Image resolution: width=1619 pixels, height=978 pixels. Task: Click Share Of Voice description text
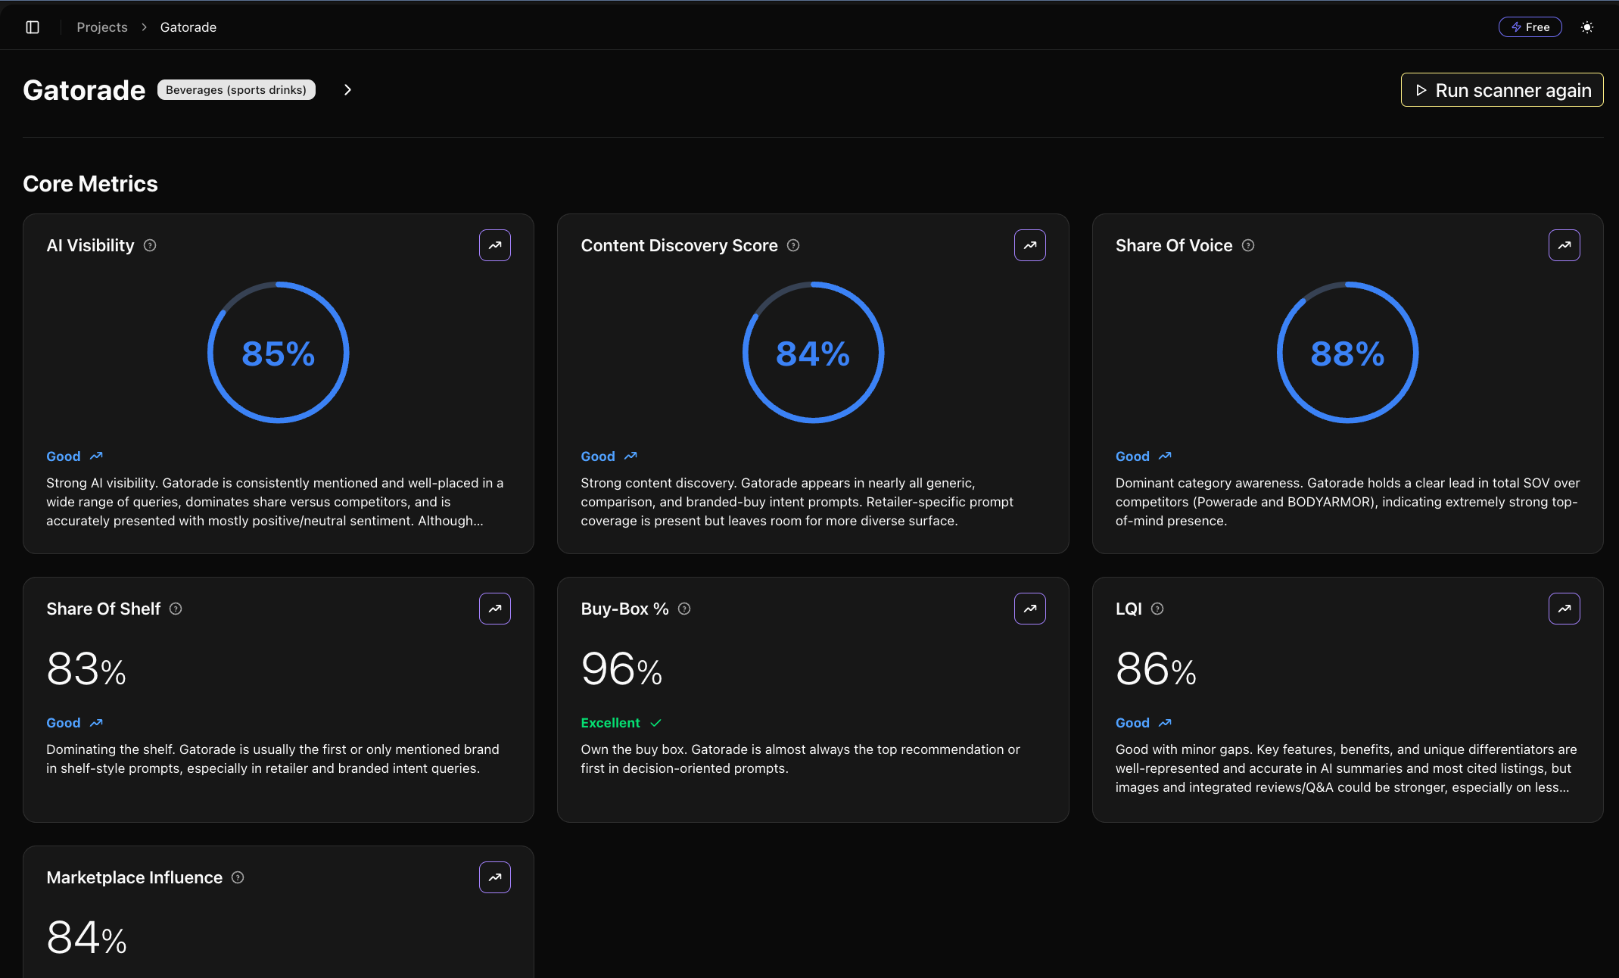click(x=1348, y=502)
